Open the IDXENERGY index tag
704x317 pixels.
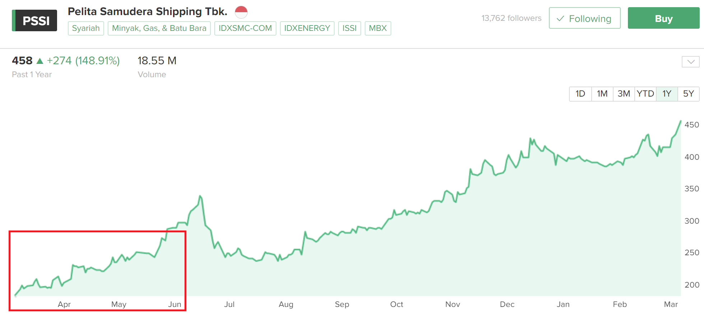[307, 28]
